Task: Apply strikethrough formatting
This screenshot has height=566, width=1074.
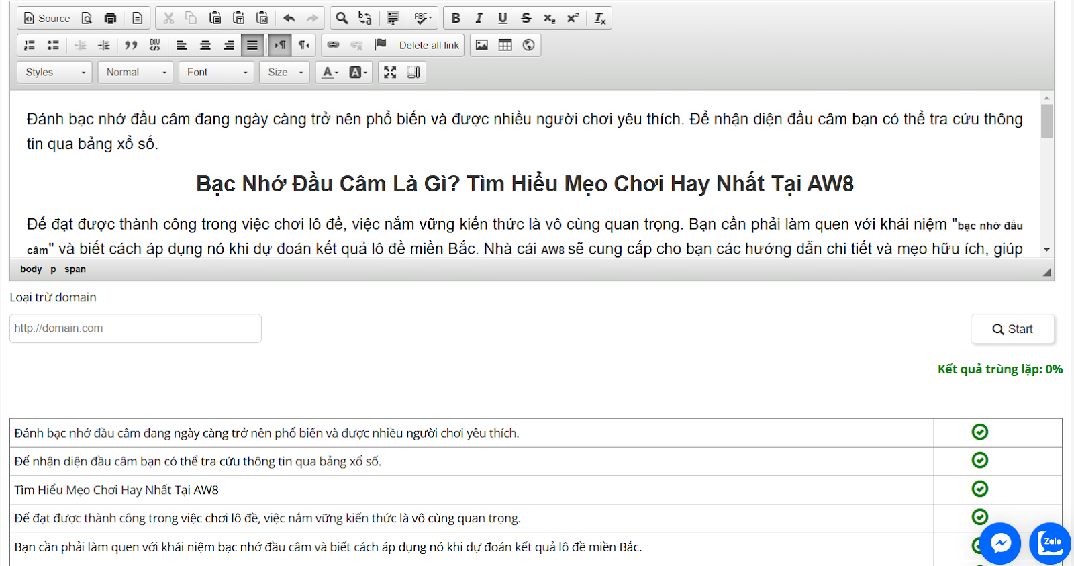Action: point(526,18)
